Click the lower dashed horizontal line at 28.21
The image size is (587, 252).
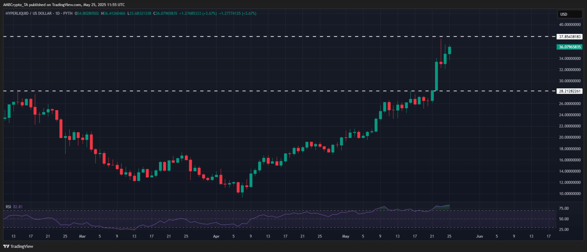point(268,91)
